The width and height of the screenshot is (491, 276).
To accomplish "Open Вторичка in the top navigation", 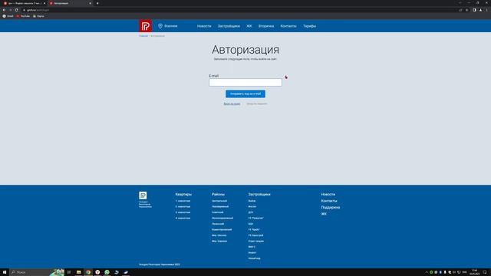I will click(x=266, y=26).
